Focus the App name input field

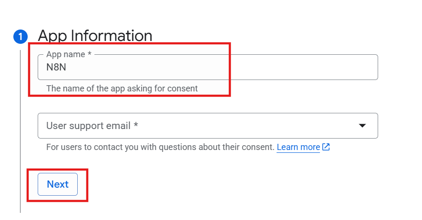click(x=207, y=68)
